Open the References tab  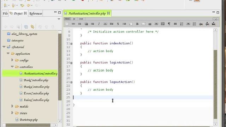tap(36, 13)
